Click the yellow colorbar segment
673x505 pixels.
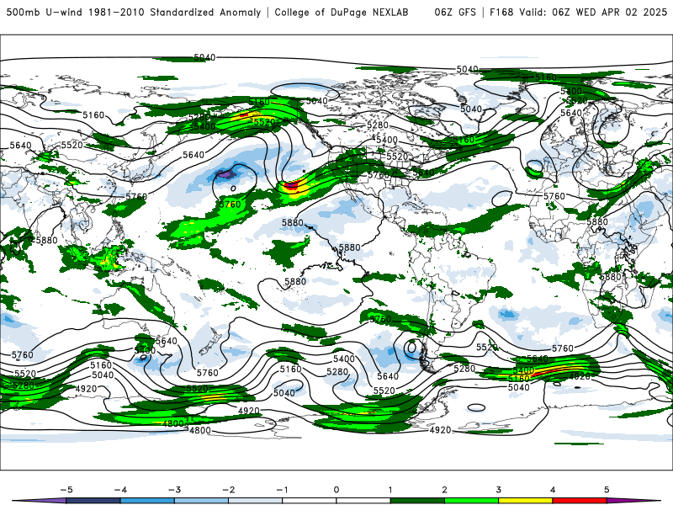point(525,501)
